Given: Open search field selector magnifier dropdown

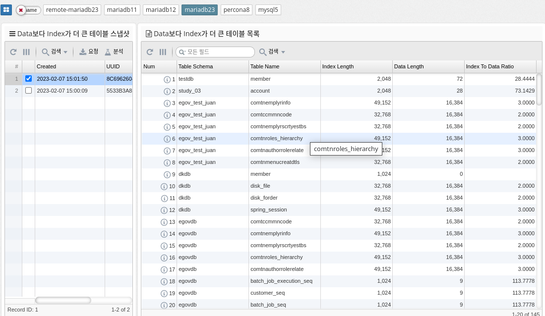Looking at the screenshot, I should tap(182, 52).
